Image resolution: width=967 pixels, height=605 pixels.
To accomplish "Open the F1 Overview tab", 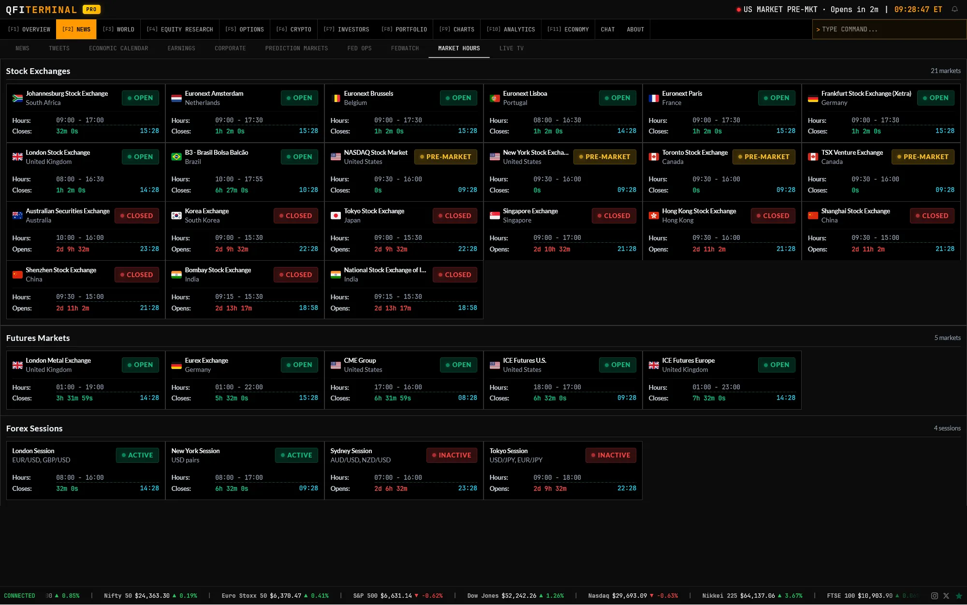I will tap(29, 30).
